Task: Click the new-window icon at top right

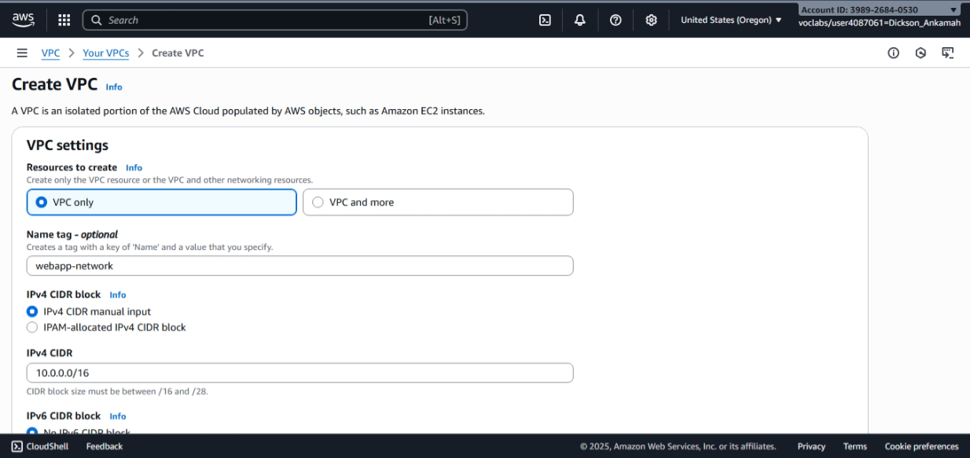Action: [947, 51]
